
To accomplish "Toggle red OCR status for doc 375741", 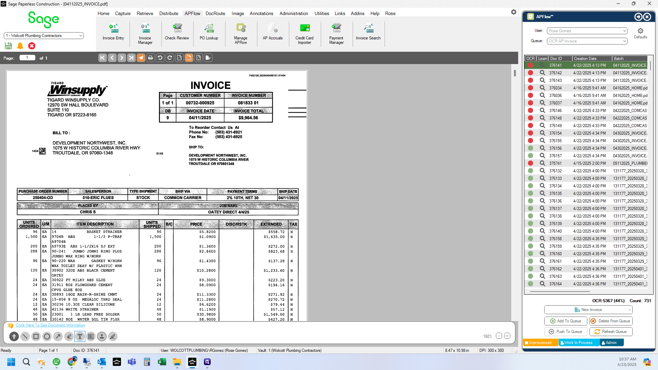I will (x=531, y=163).
